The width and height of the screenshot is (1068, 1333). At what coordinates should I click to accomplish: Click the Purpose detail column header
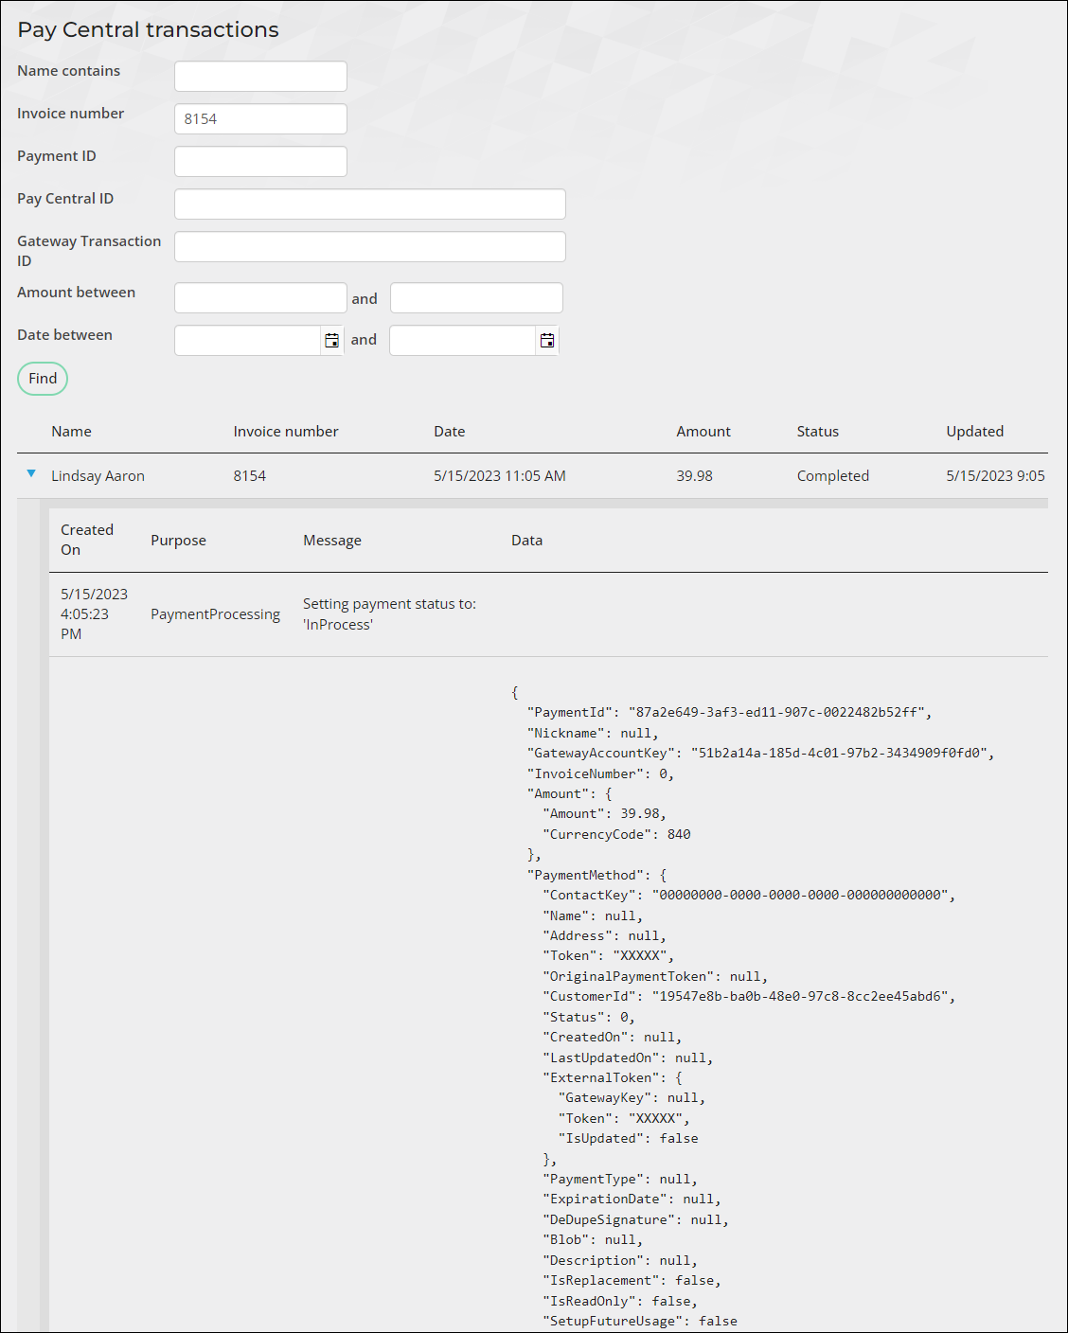178,541
